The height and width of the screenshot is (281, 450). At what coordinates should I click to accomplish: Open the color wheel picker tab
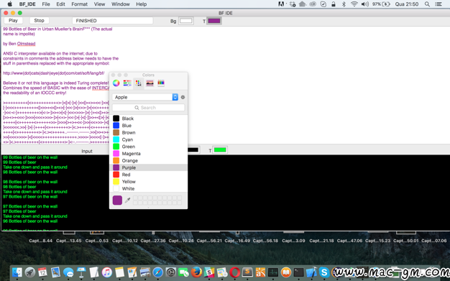point(116,83)
